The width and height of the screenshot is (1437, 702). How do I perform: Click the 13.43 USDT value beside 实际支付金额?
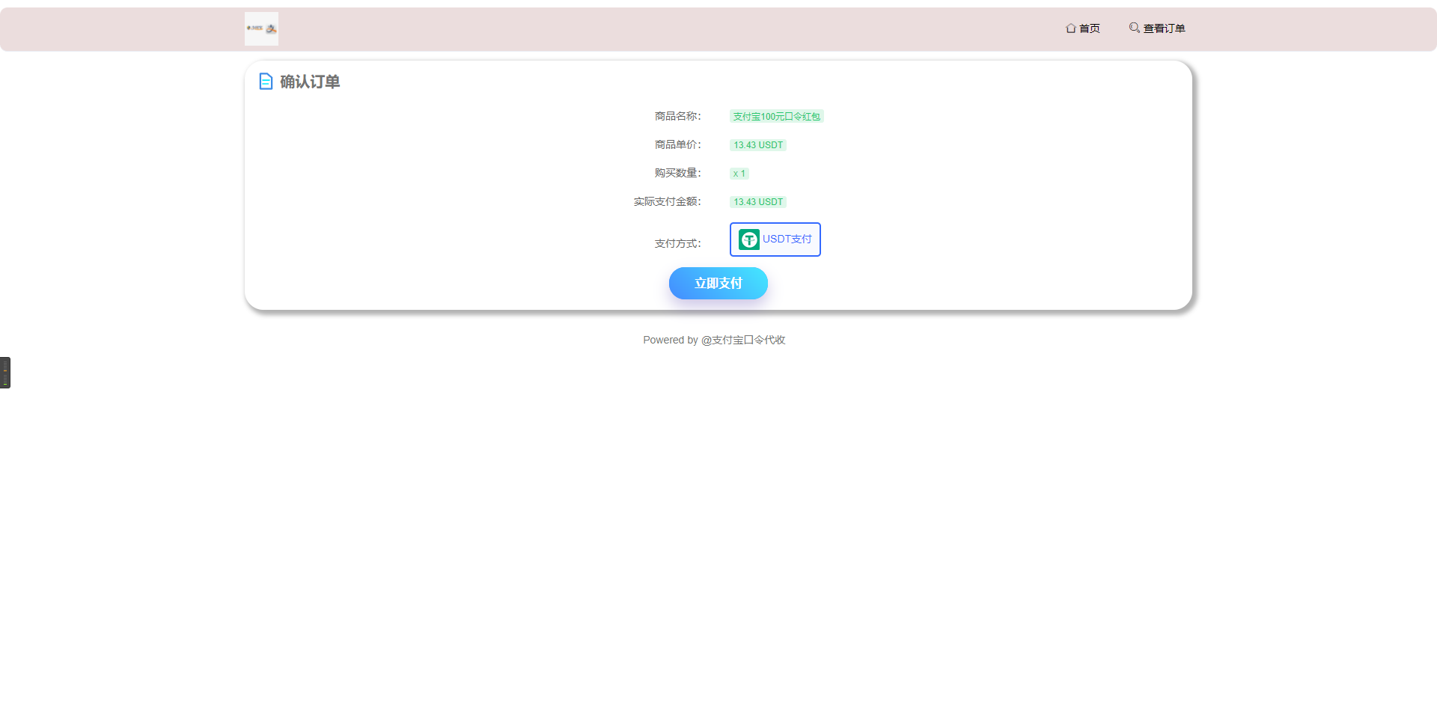point(758,202)
